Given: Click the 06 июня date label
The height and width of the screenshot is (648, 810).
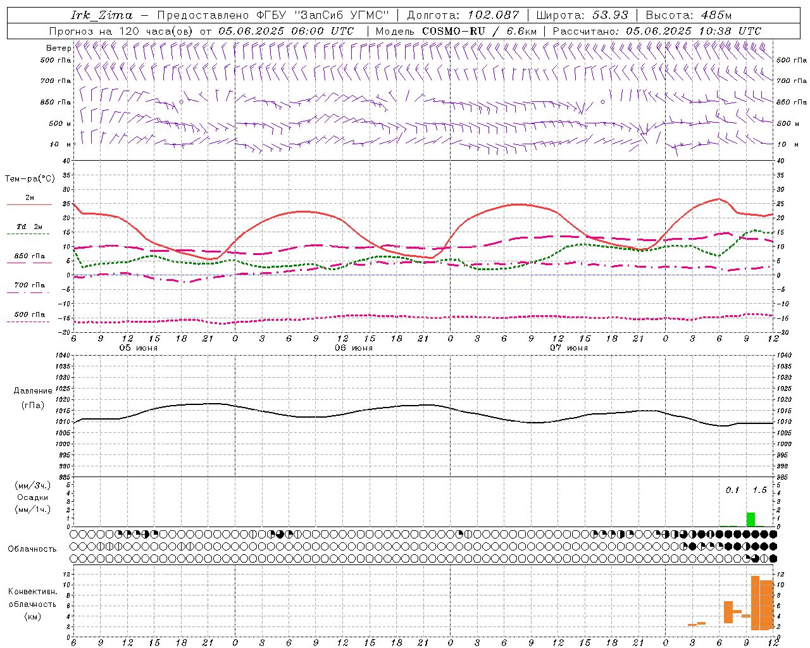Looking at the screenshot, I should (x=354, y=348).
